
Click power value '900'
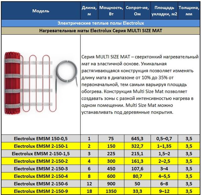click(x=111, y=184)
